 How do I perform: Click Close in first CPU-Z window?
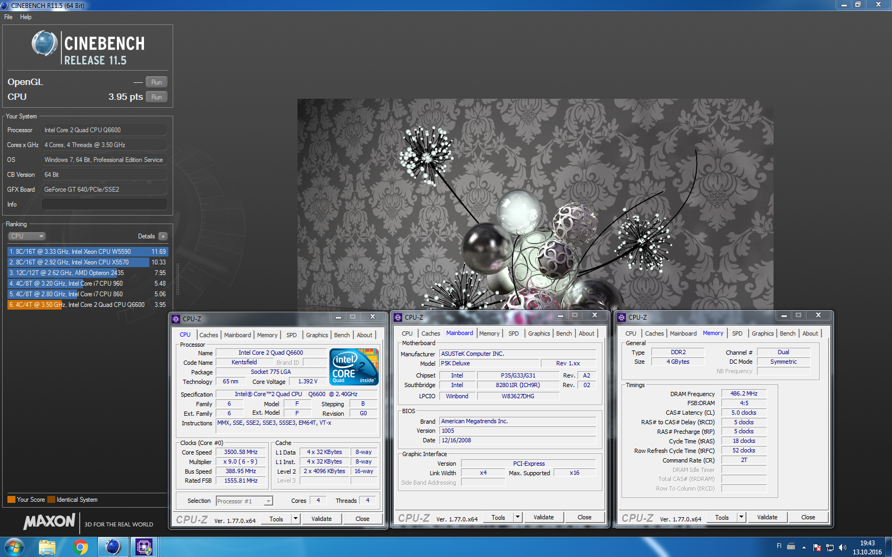tap(362, 519)
